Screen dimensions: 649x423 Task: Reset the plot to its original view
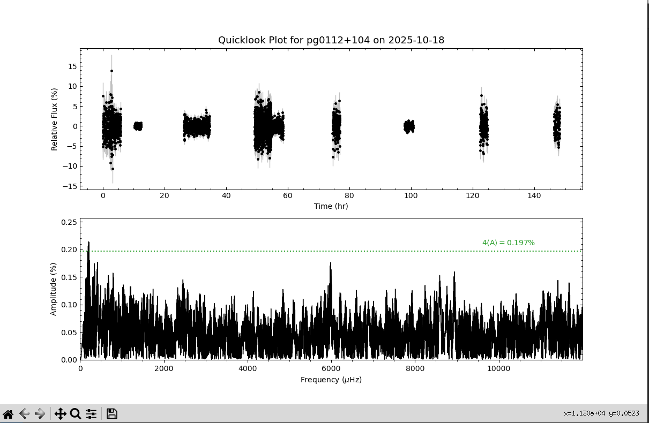click(x=8, y=413)
